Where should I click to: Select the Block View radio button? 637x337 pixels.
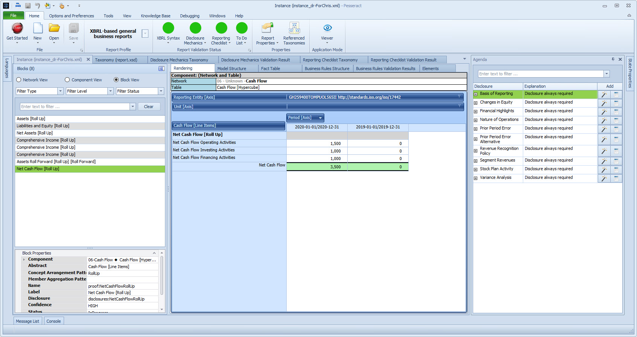click(x=116, y=80)
